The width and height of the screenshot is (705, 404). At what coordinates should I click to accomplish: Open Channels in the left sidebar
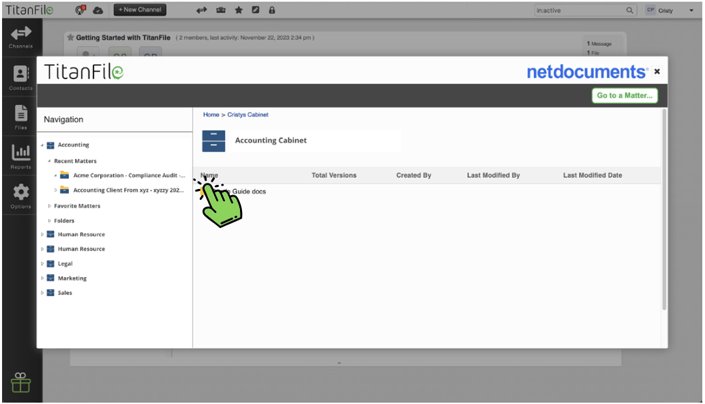(x=20, y=38)
